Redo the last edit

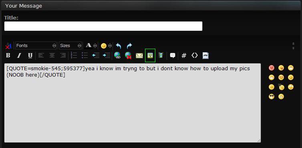click(x=129, y=46)
